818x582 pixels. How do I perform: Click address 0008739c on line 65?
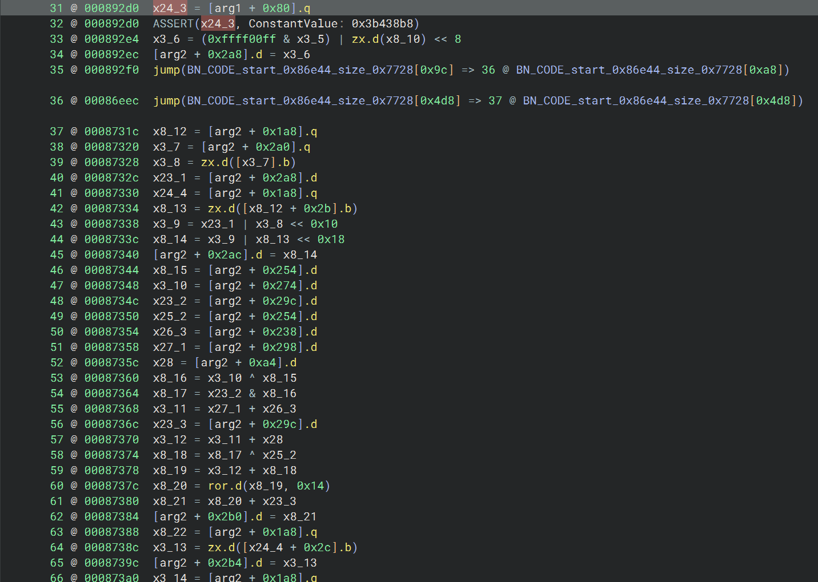coord(111,563)
